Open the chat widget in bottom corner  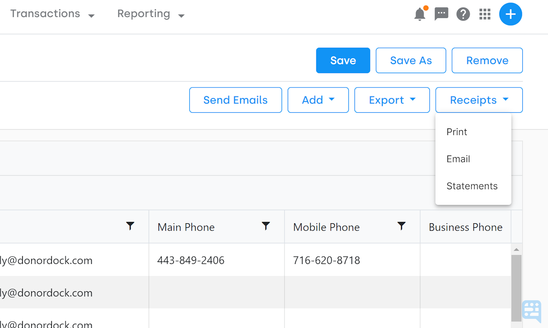coord(531,311)
